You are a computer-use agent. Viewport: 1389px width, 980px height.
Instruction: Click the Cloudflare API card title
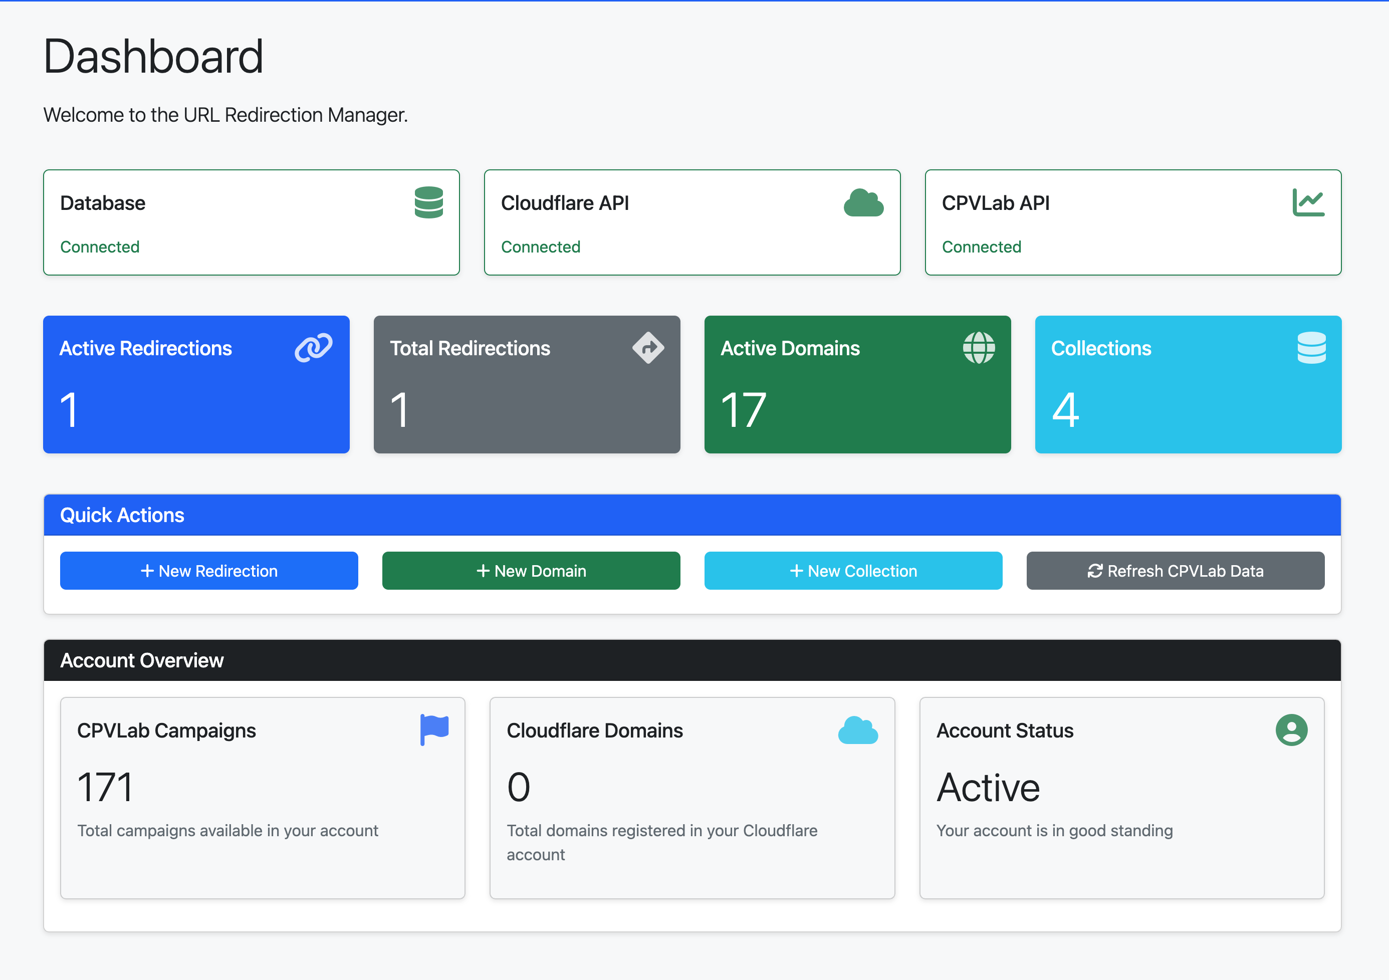coord(565,202)
